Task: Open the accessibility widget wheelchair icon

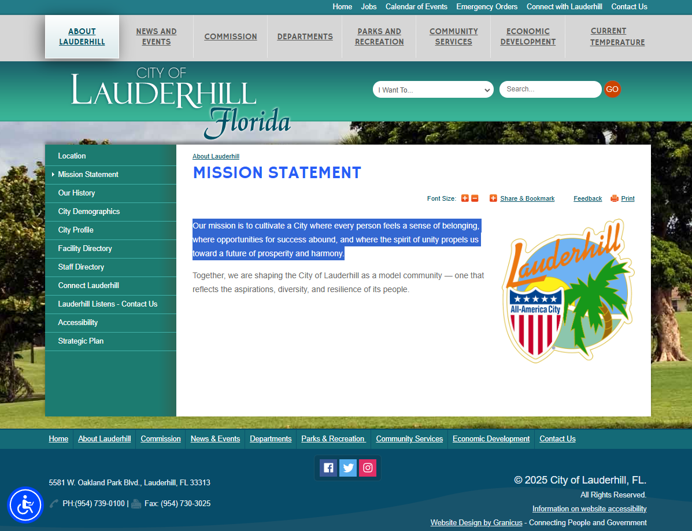Action: 25,505
